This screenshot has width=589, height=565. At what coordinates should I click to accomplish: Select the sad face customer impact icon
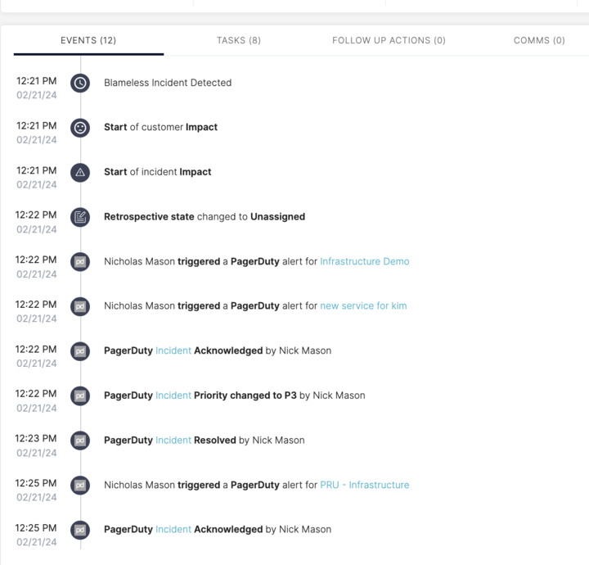click(x=80, y=128)
